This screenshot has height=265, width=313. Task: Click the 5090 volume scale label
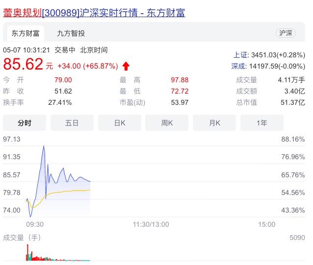point(297,238)
